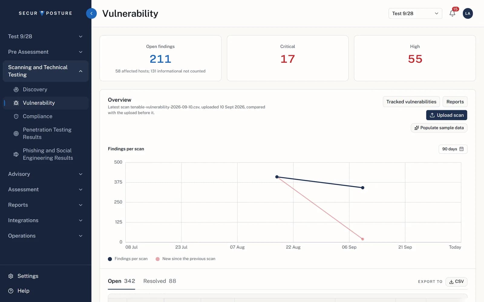The image size is (484, 302).
Task: Click the Vulnerability bug icon
Action: coord(16,103)
